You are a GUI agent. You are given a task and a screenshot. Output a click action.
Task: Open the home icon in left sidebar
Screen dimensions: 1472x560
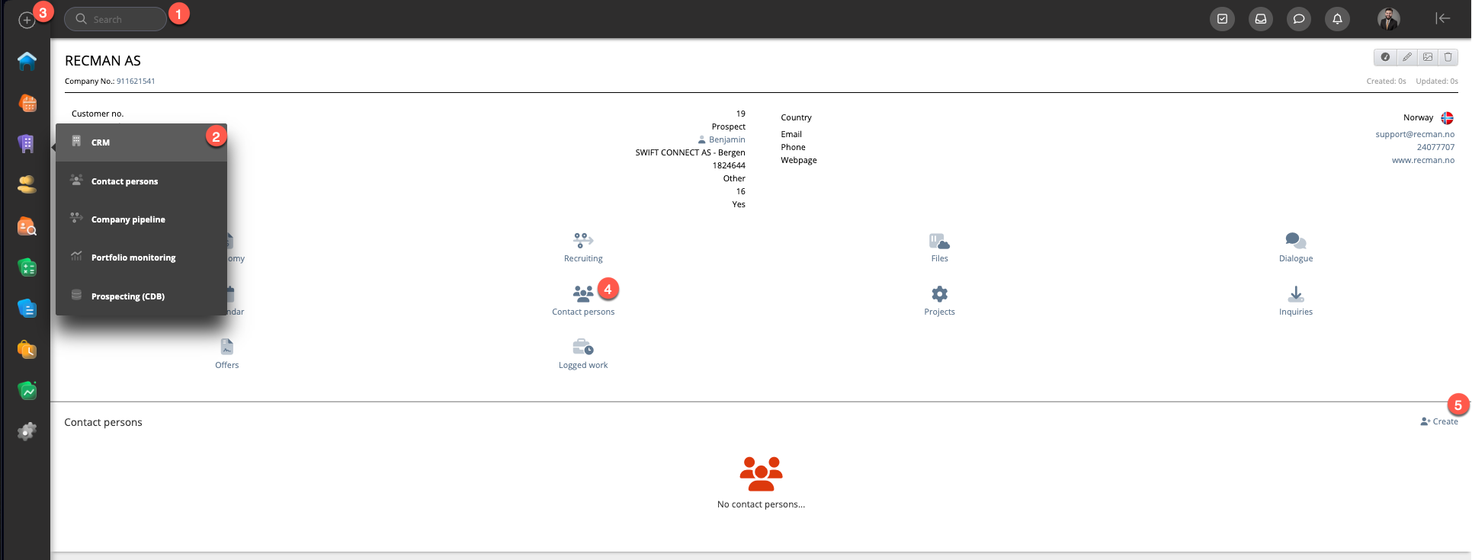(27, 61)
